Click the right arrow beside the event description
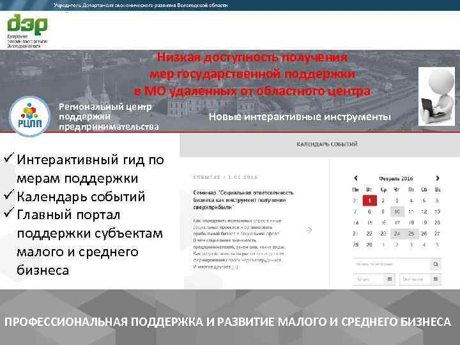The width and height of the screenshot is (460, 345). (x=309, y=230)
